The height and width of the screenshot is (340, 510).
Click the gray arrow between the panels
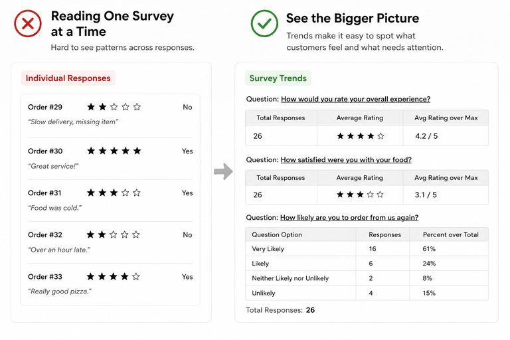pos(223,171)
